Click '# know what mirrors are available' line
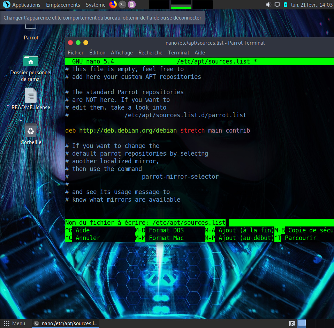Image resolution: width=334 pixels, height=328 pixels. pyautogui.click(x=123, y=200)
